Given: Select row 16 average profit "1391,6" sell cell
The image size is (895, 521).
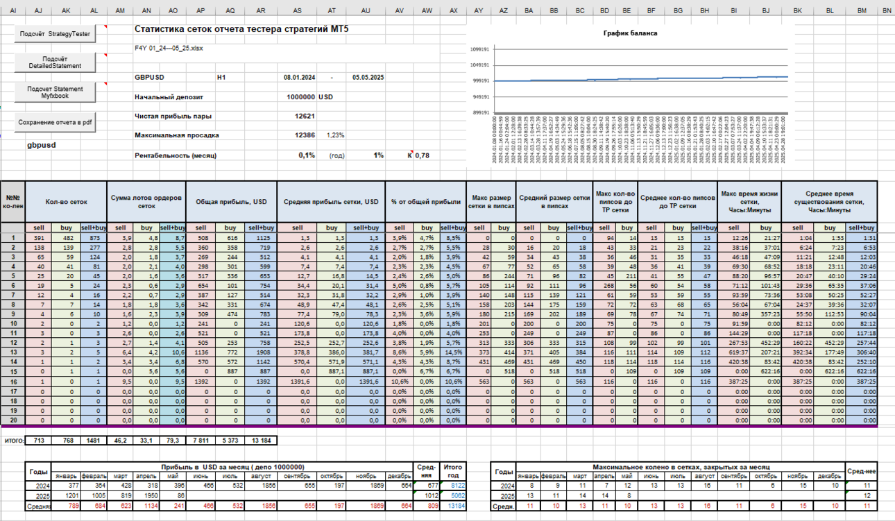Looking at the screenshot, I should click(x=297, y=382).
